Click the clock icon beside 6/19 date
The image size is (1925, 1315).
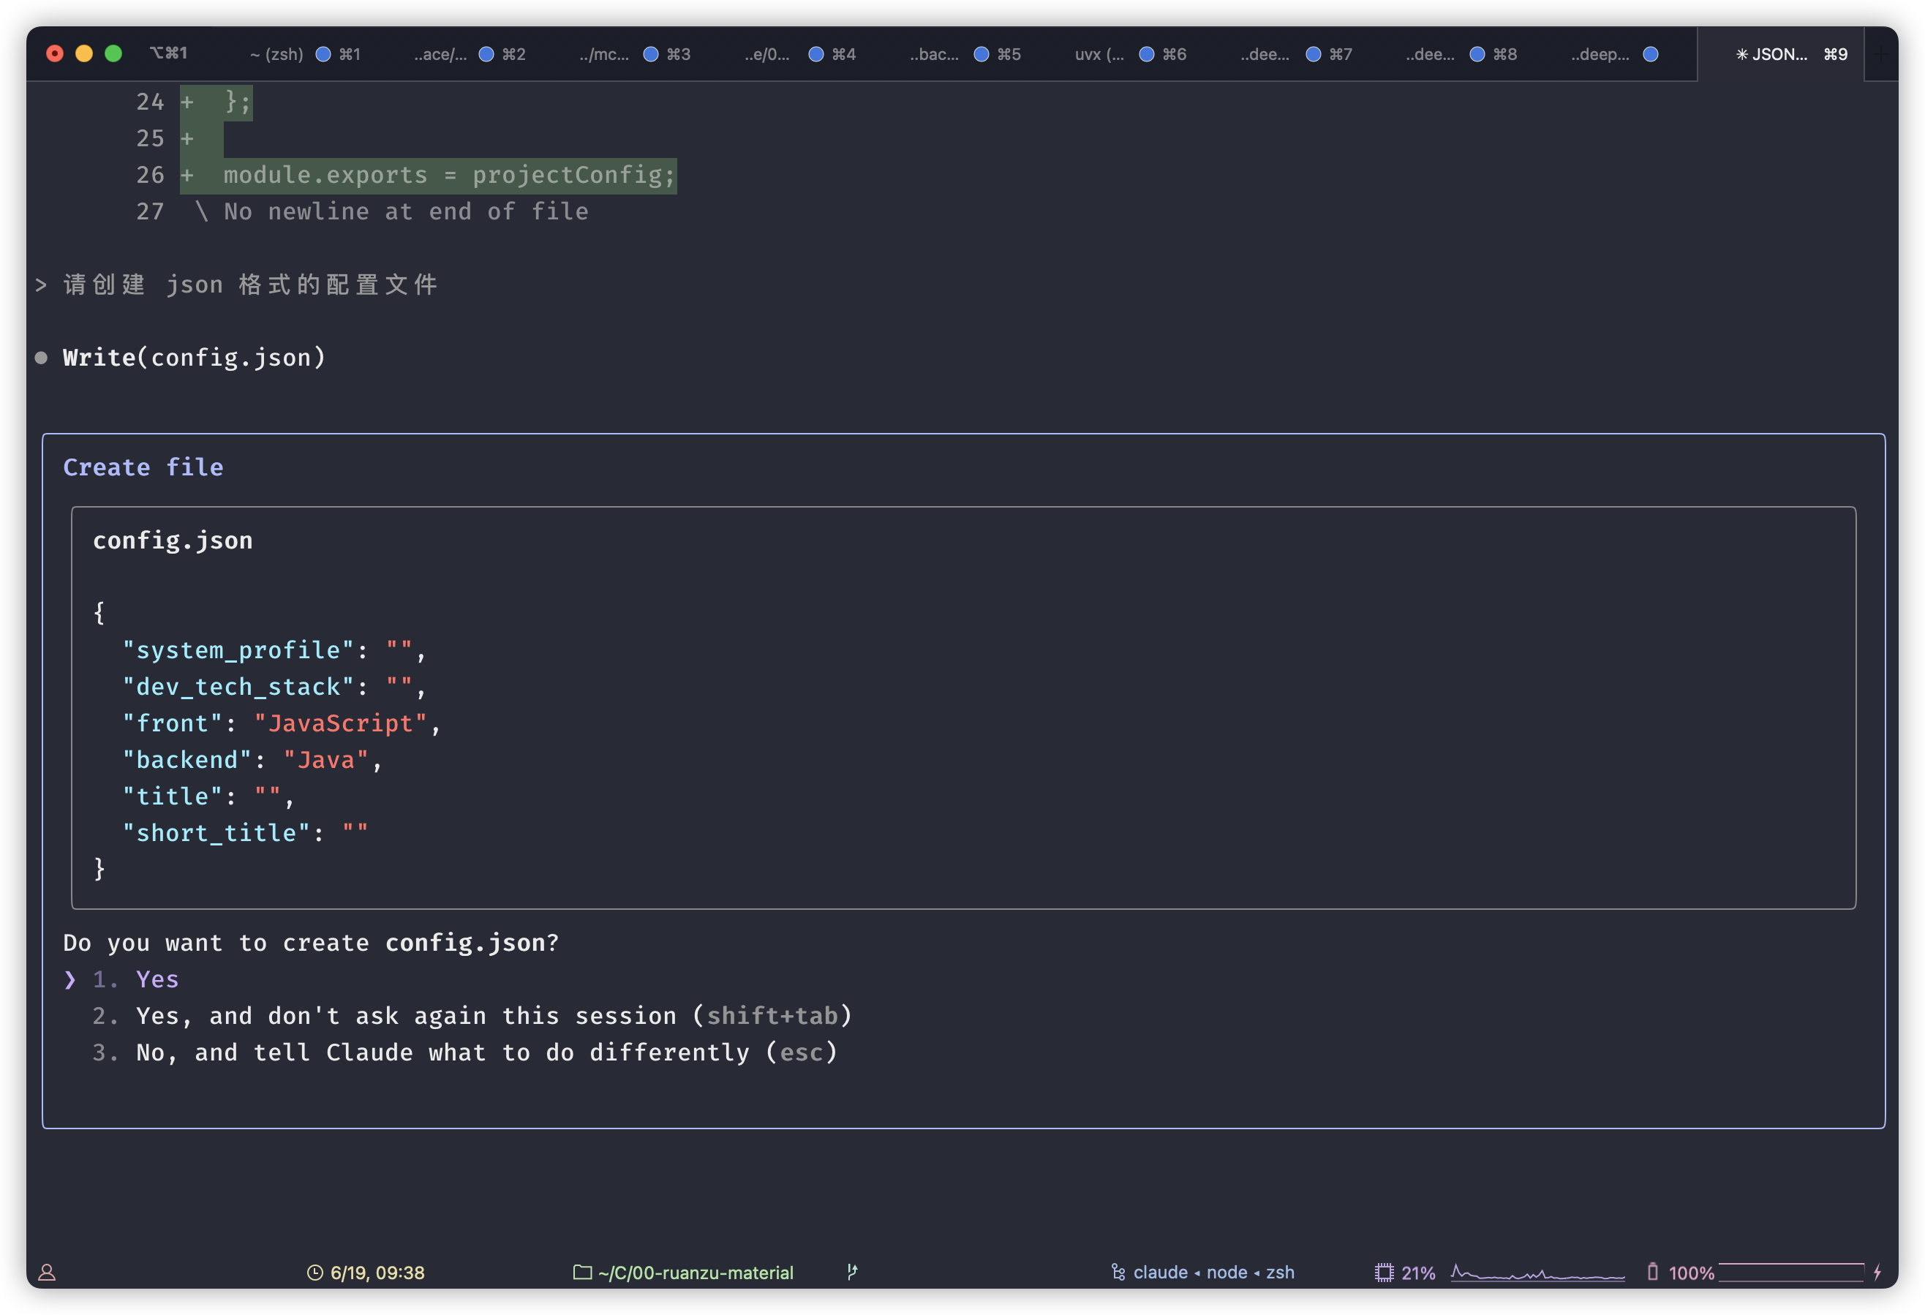314,1273
